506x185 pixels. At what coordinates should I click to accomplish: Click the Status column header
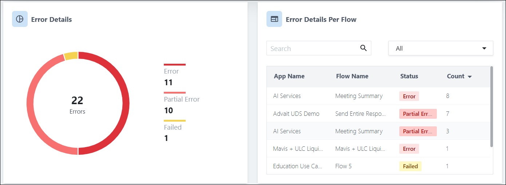pyautogui.click(x=409, y=76)
